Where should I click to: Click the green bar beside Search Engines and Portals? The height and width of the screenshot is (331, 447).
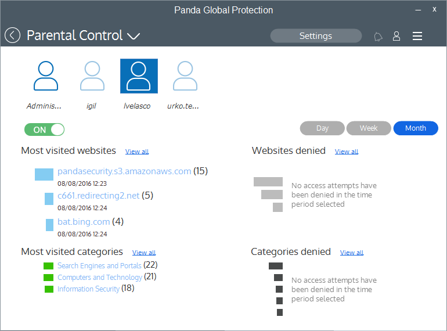click(x=48, y=266)
